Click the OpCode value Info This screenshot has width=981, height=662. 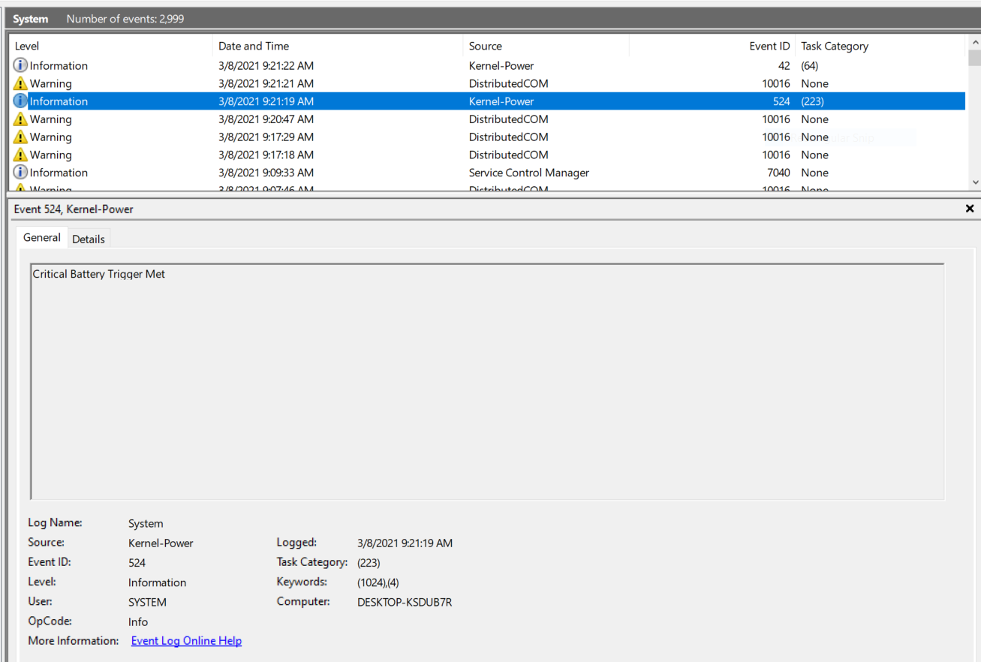click(138, 622)
